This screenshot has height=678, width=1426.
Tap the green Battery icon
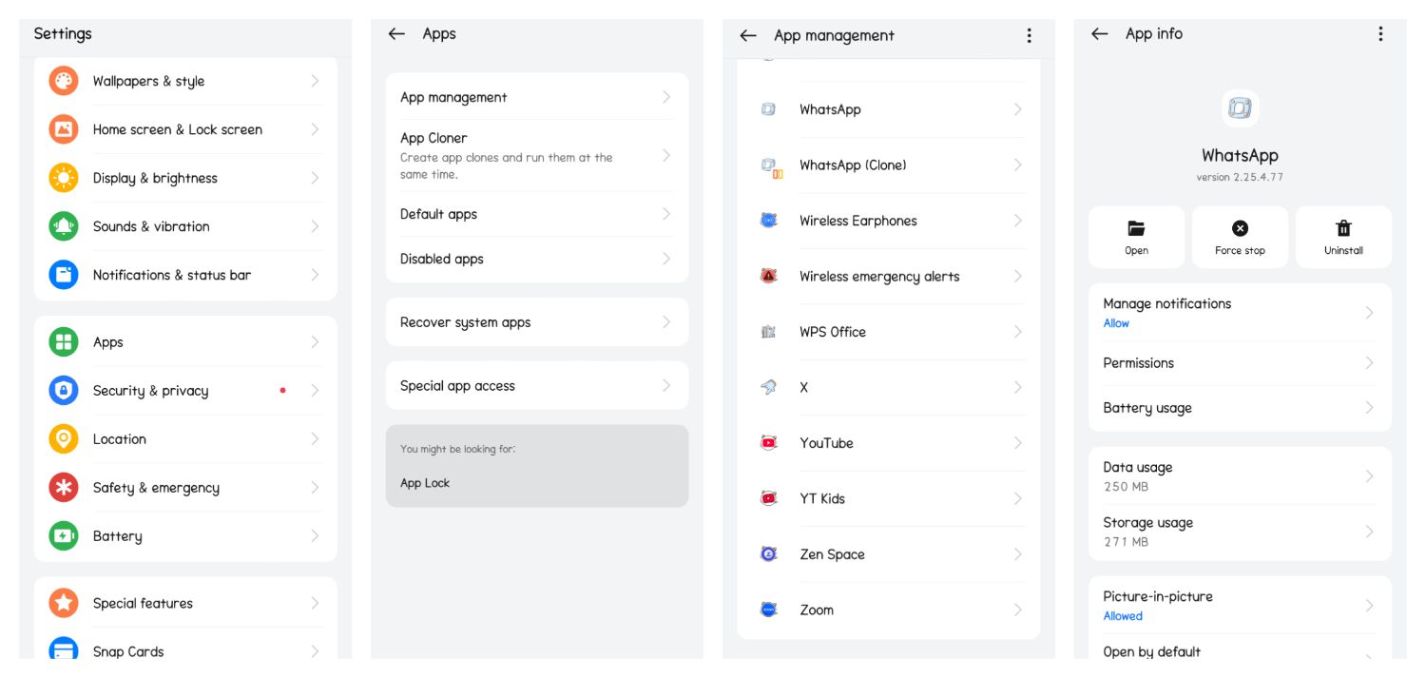click(x=64, y=536)
